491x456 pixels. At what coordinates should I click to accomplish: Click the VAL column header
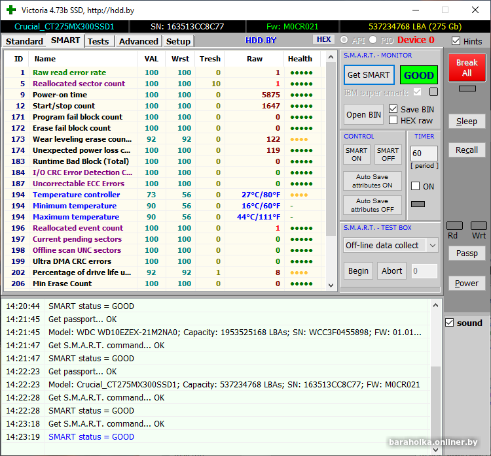click(151, 59)
